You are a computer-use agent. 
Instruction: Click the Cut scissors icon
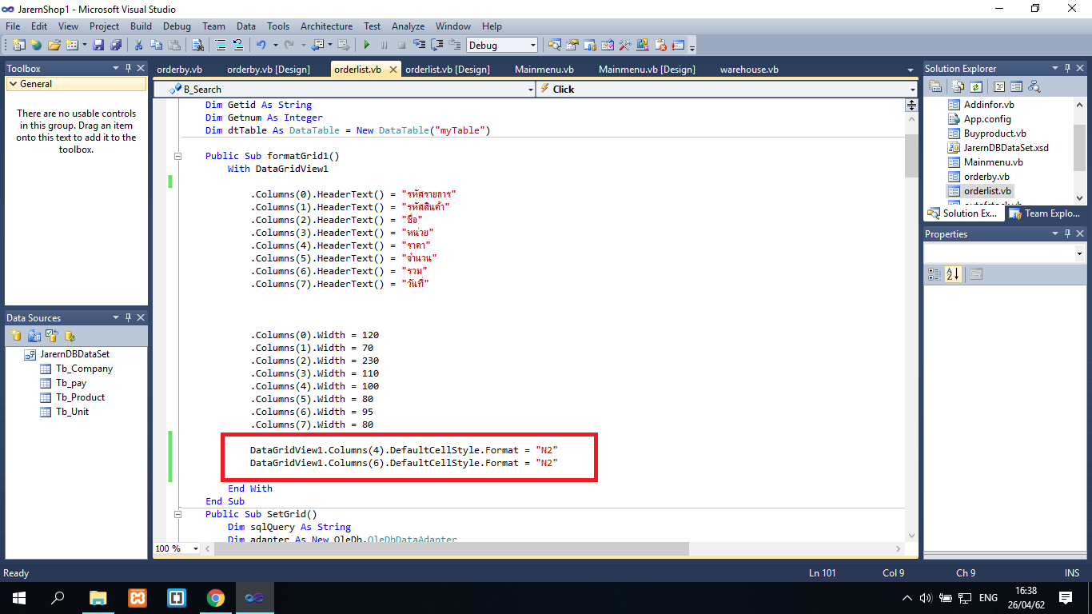tap(138, 45)
